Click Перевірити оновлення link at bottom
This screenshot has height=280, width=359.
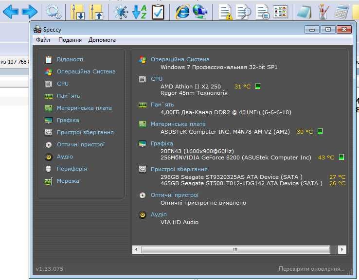(x=311, y=269)
